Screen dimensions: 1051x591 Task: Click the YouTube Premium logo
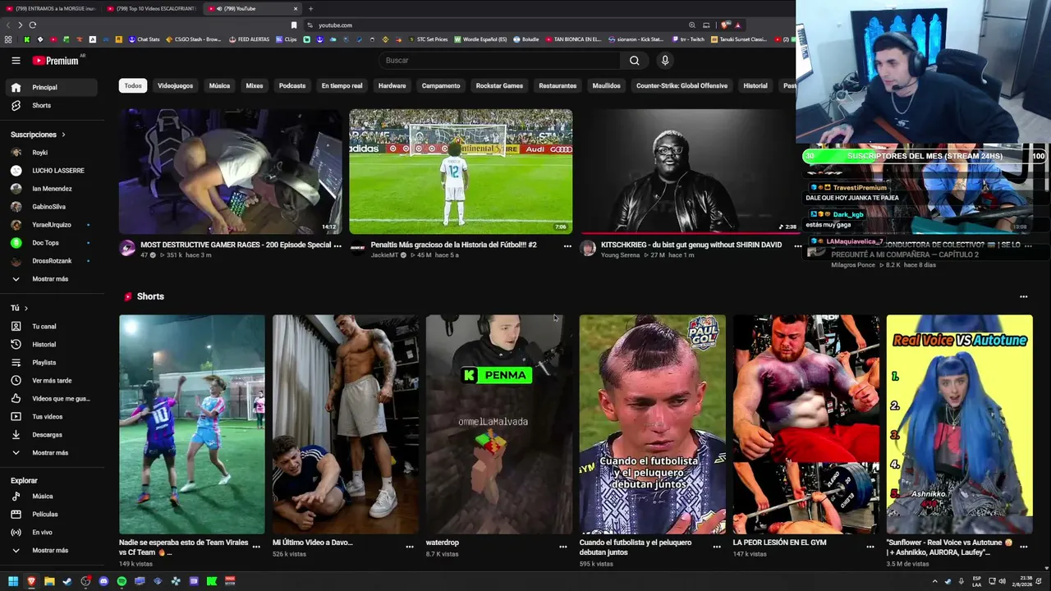pyautogui.click(x=56, y=60)
